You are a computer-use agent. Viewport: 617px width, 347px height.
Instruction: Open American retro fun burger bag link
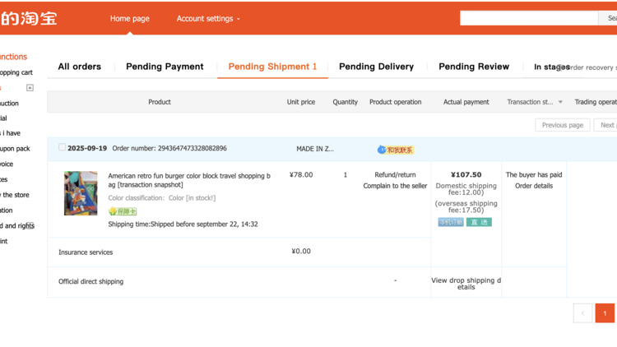[x=189, y=180]
